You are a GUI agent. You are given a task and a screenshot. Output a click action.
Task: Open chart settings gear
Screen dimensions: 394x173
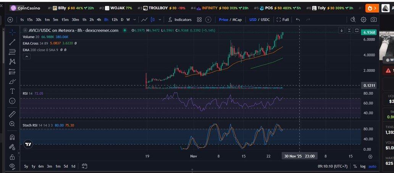pyautogui.click(x=363, y=19)
